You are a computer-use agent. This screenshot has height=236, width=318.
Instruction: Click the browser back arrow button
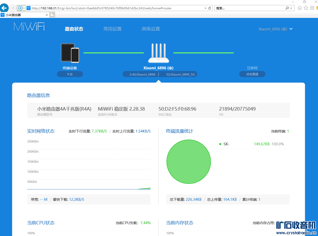4,8
